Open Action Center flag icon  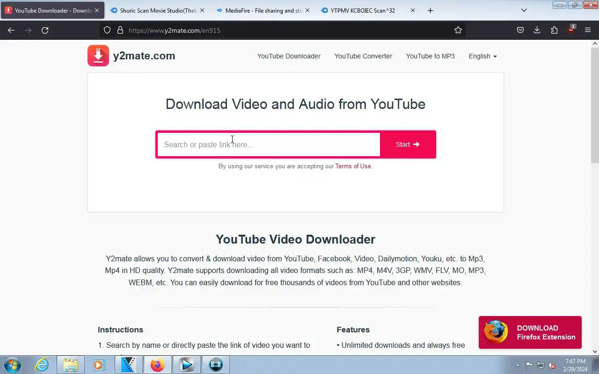(529, 365)
